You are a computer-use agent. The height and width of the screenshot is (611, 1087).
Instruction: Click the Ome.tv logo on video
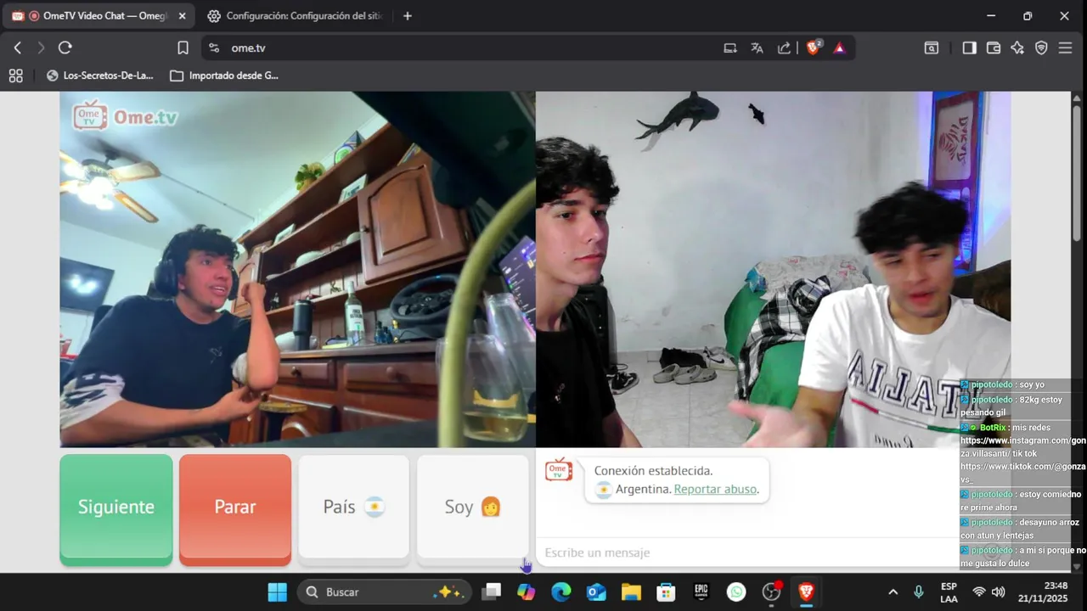[126, 116]
